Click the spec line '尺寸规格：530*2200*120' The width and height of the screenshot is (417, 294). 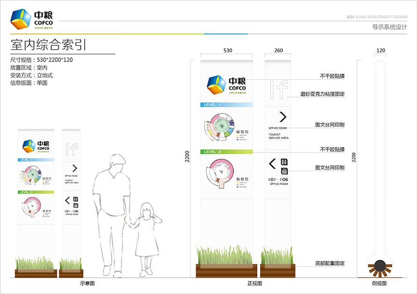[x=42, y=60]
